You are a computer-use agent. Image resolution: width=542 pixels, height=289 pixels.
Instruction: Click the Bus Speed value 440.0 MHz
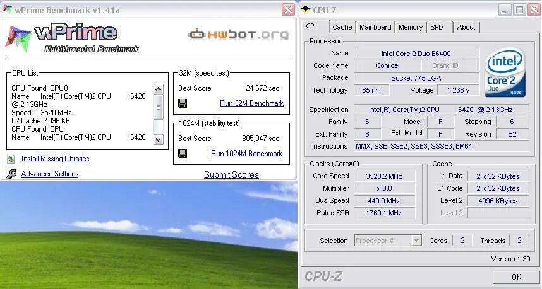click(384, 201)
